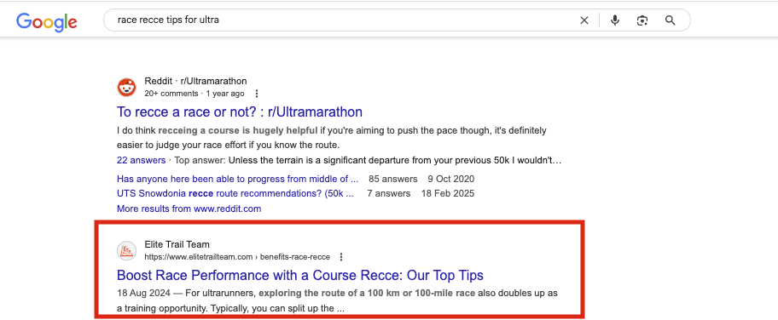Clear the search query with X icon
The image size is (778, 320).
[x=584, y=20]
